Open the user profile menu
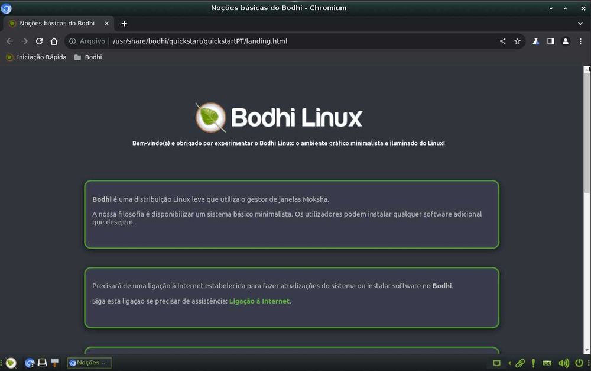Image resolution: width=591 pixels, height=371 pixels. point(566,41)
